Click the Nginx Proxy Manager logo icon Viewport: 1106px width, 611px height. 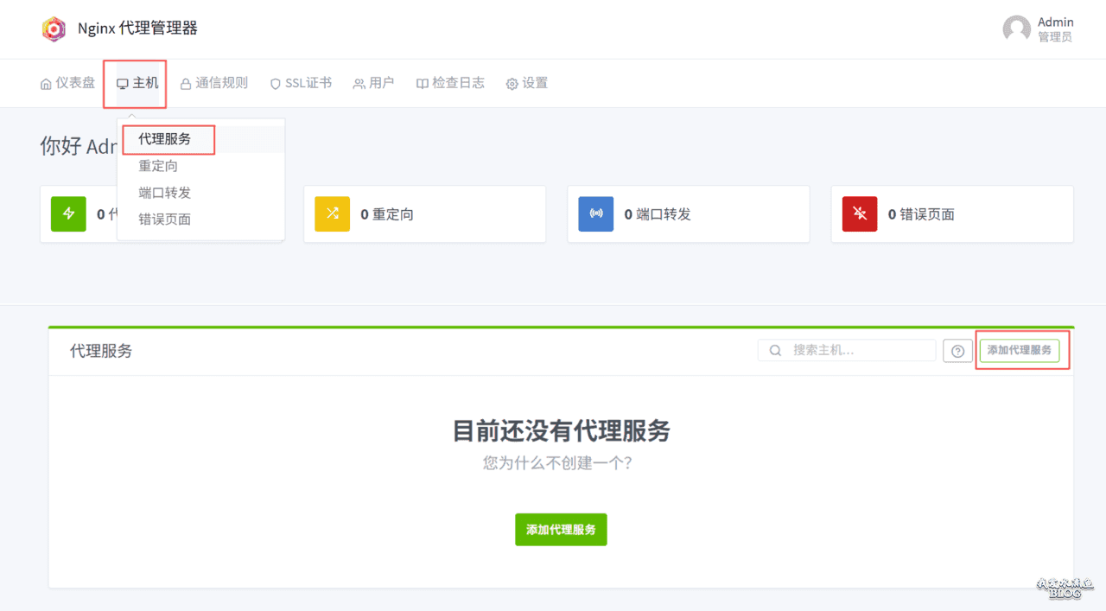tap(54, 29)
